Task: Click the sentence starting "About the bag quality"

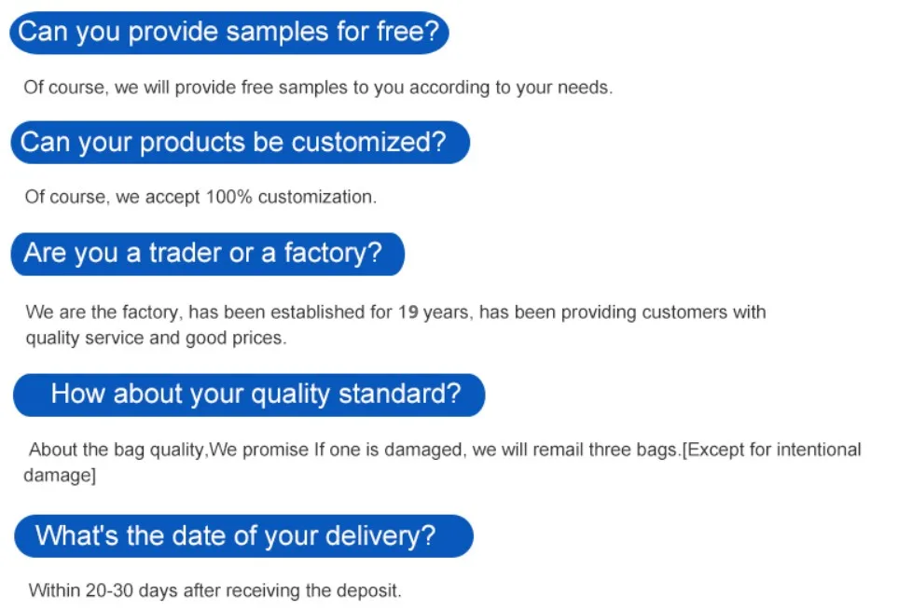Action: 445,450
